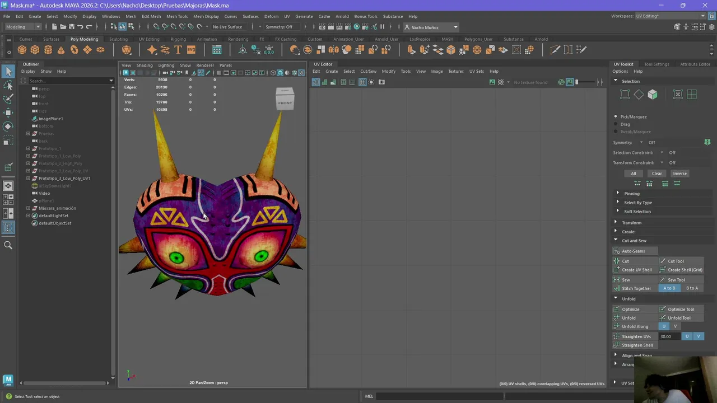Image resolution: width=717 pixels, height=403 pixels.
Task: Click the Inverse selection button
Action: pyautogui.click(x=679, y=174)
